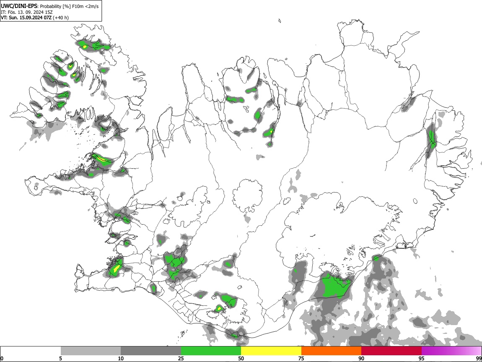Click the 'IT: Fös. 13. 09. 2024 15Z' line
This screenshot has width=482, height=362.
[27, 12]
